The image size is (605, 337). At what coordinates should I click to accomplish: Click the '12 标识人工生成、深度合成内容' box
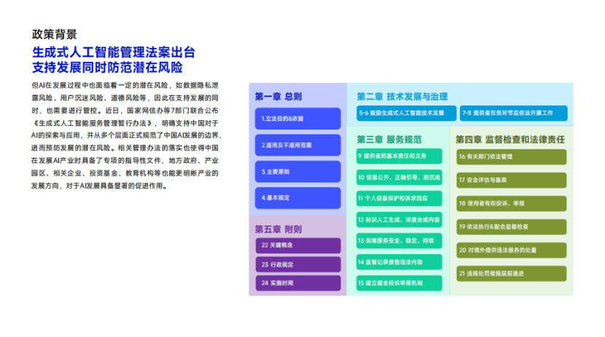click(399, 220)
